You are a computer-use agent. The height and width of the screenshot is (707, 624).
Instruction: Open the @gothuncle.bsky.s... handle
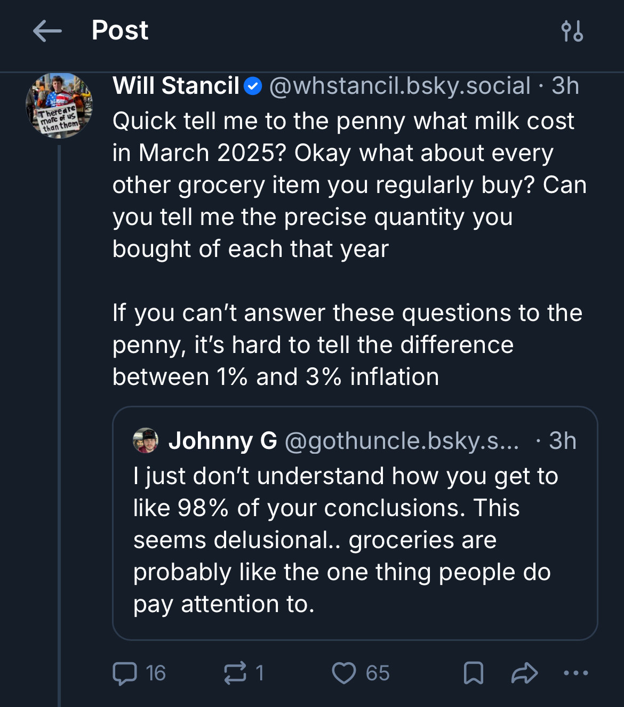pos(402,441)
